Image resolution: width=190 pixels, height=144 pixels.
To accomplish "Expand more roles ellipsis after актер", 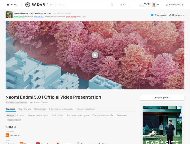I will 84,17.
